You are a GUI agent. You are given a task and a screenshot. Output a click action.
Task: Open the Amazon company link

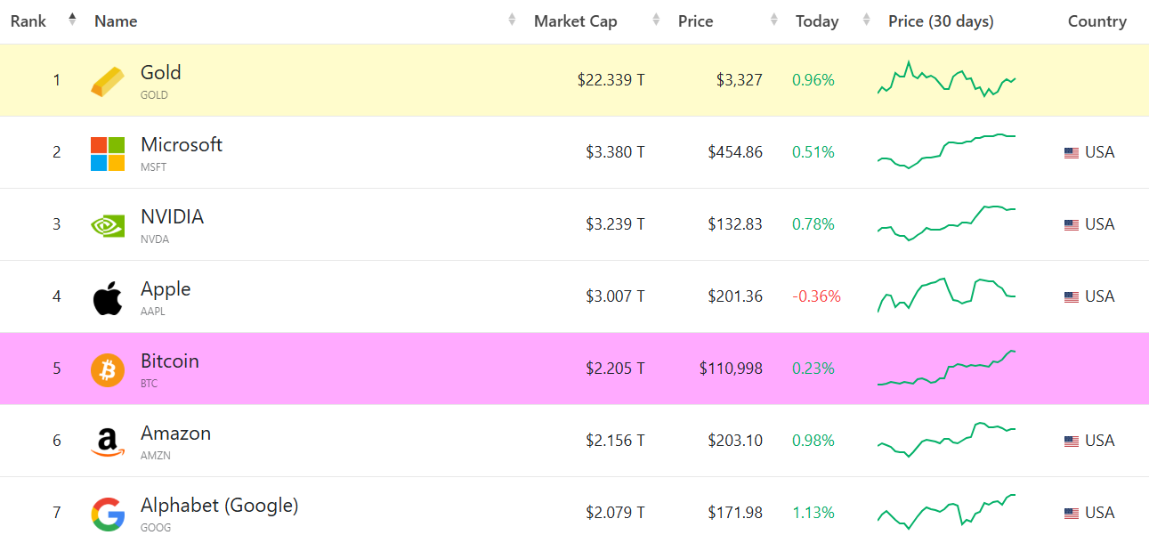tap(175, 434)
